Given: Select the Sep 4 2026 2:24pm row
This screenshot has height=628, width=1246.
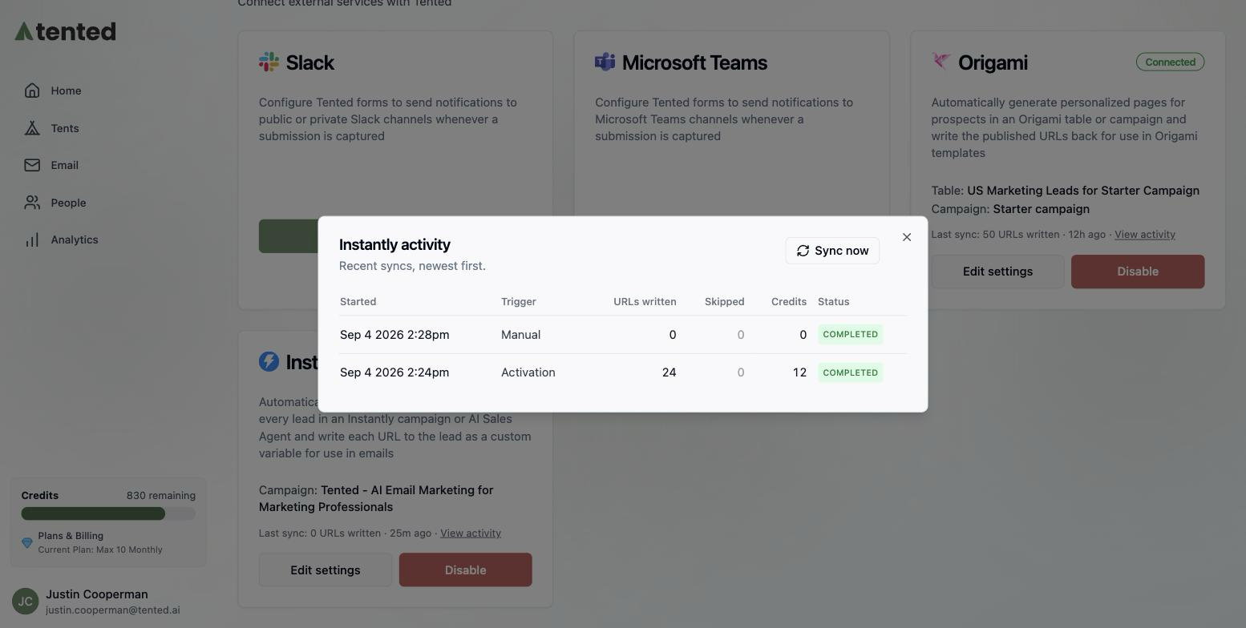Looking at the screenshot, I should pyautogui.click(x=623, y=372).
